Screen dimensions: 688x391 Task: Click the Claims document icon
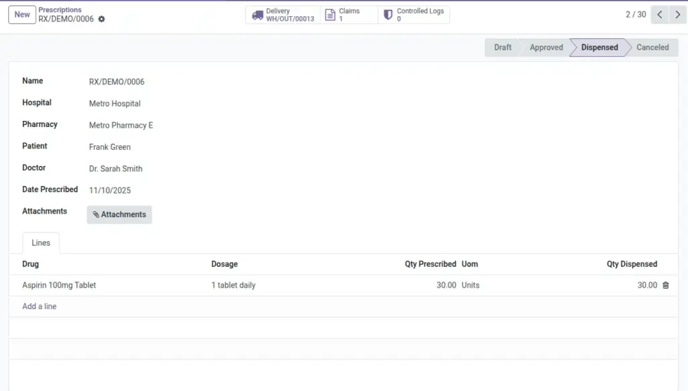[x=330, y=15]
